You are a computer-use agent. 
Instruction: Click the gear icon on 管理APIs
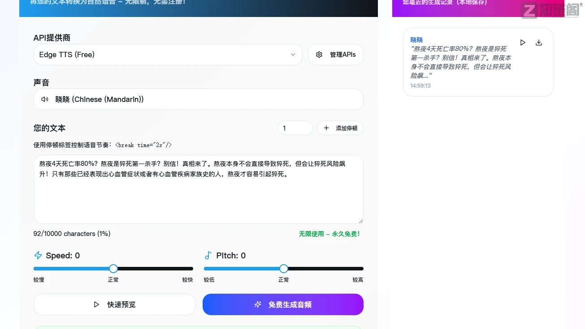pyautogui.click(x=319, y=54)
